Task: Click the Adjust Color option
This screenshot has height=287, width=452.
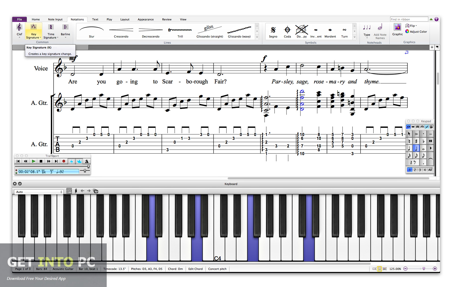Action: 416,31
